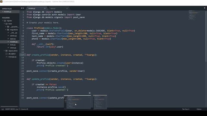207x116 pixels.
Task: Click the Profile class name on line 7
Action: coord(38,28)
